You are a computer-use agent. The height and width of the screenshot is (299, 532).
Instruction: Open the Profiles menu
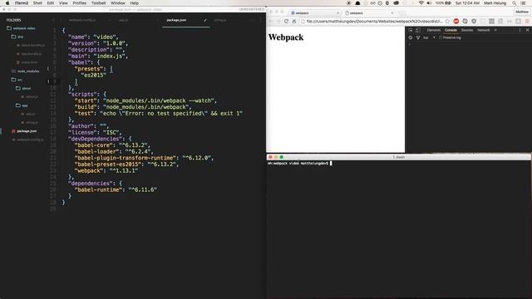80,3
